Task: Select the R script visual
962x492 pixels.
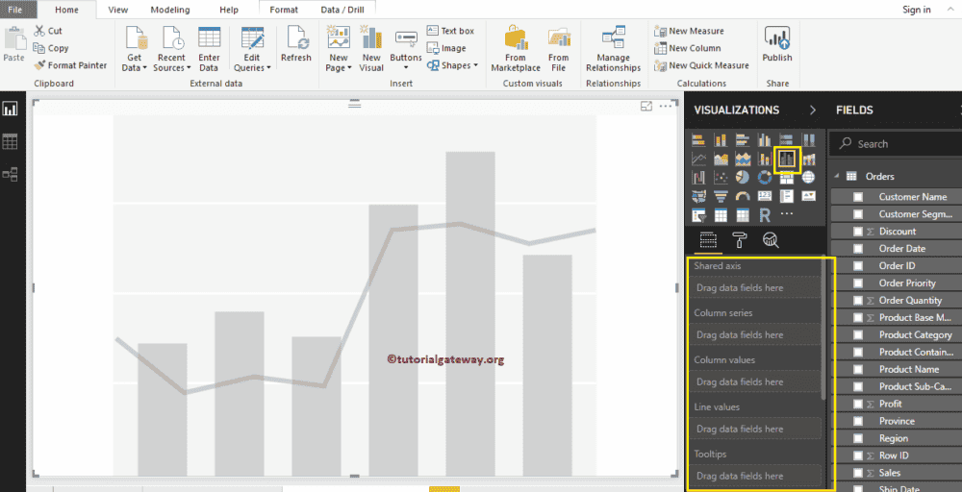Action: 765,215
